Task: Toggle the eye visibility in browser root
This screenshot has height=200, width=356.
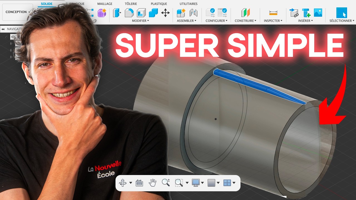Action: (14, 37)
